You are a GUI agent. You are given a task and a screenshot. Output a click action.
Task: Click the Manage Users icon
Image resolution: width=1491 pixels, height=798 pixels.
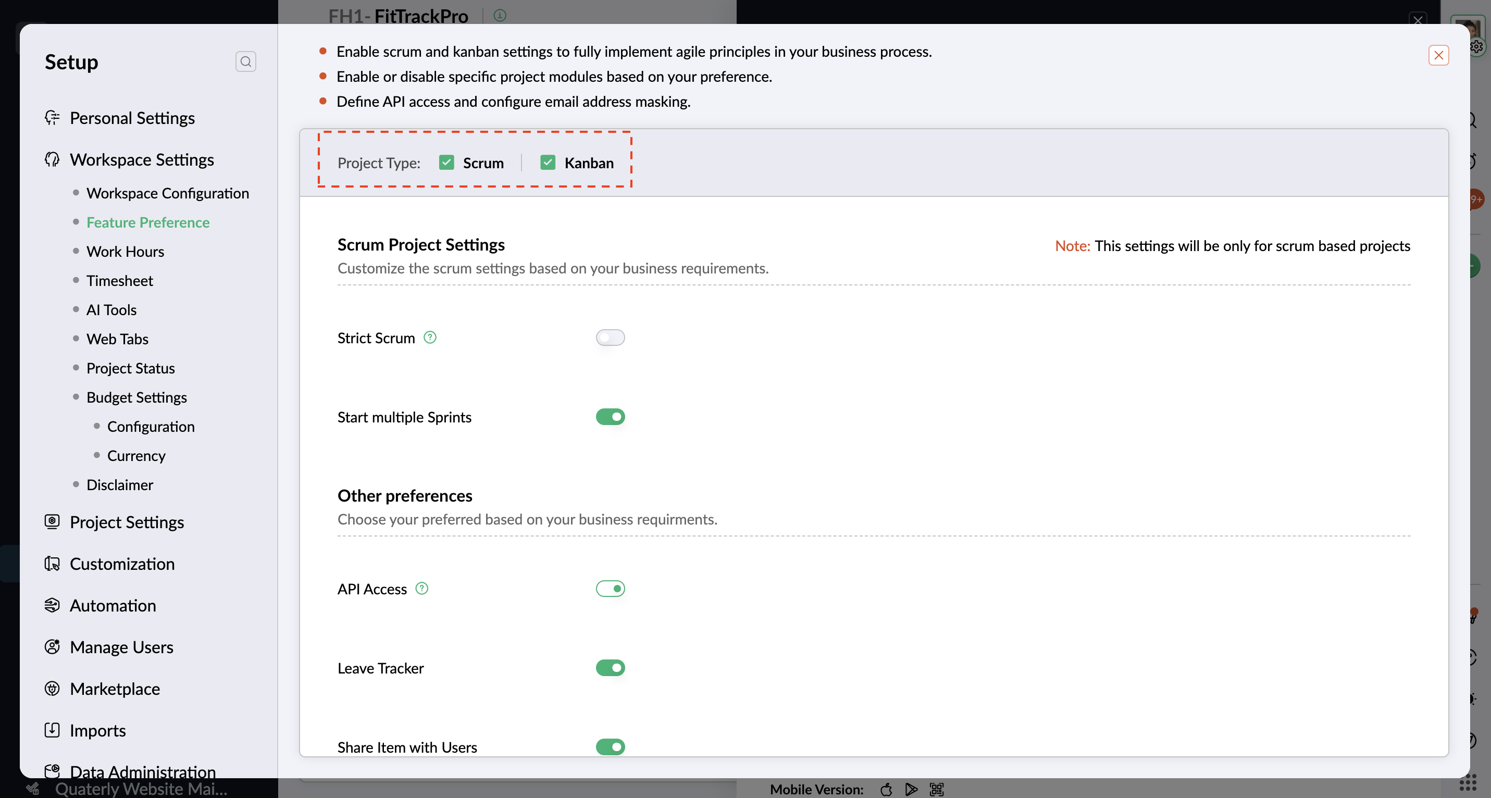(52, 646)
